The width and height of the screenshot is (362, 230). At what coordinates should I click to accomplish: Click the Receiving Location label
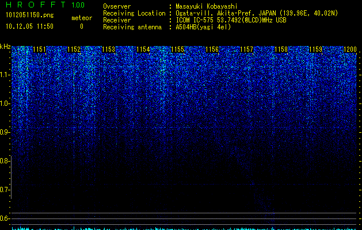[134, 13]
